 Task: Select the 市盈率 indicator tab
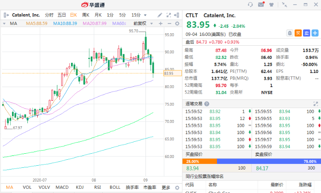[150, 187]
